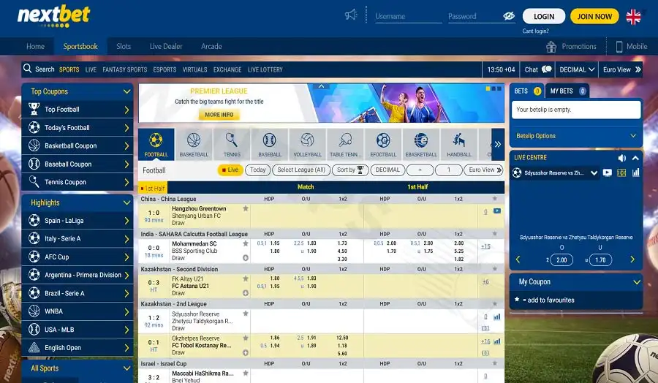Open the Live Dealer tab

(x=166, y=46)
